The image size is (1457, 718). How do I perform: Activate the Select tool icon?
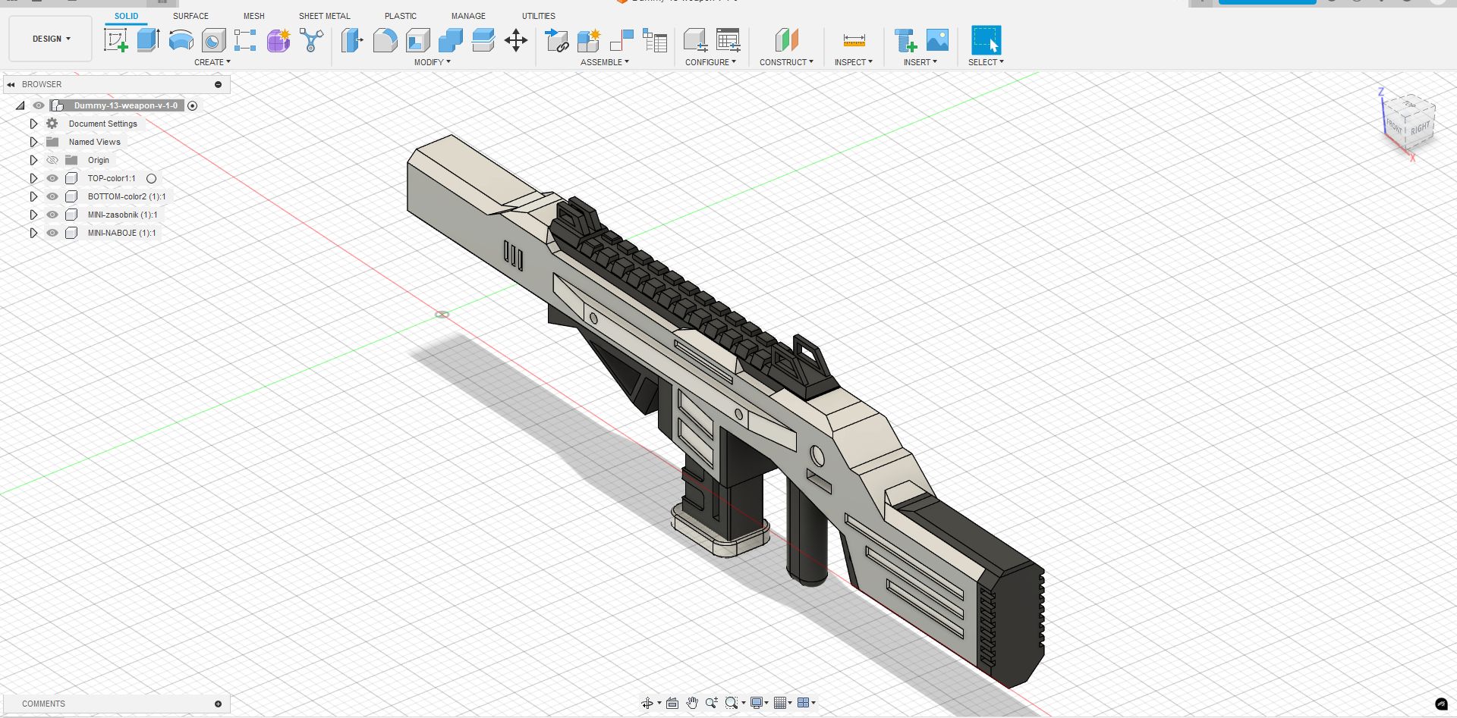click(x=986, y=40)
